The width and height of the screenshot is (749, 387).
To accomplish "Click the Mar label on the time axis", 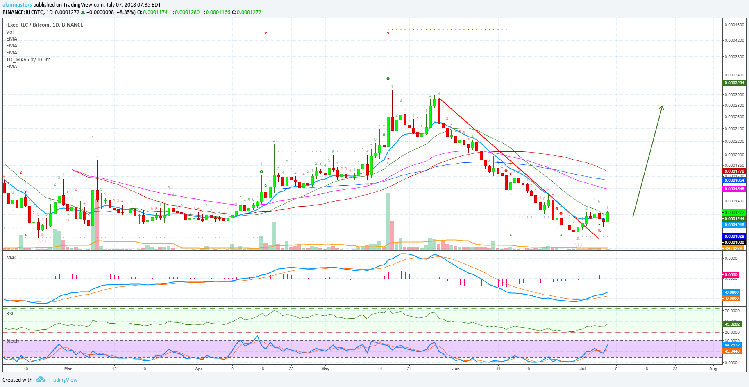I will click(x=68, y=369).
